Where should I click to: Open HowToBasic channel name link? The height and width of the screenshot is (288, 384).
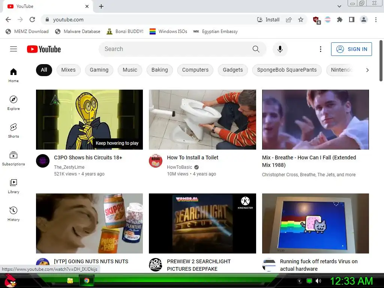(x=180, y=167)
